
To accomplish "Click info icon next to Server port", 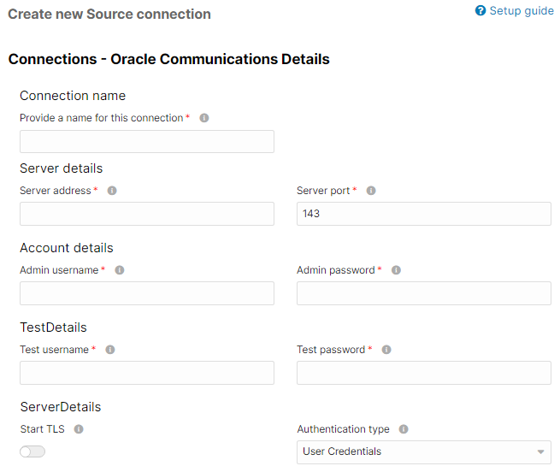I will (371, 191).
